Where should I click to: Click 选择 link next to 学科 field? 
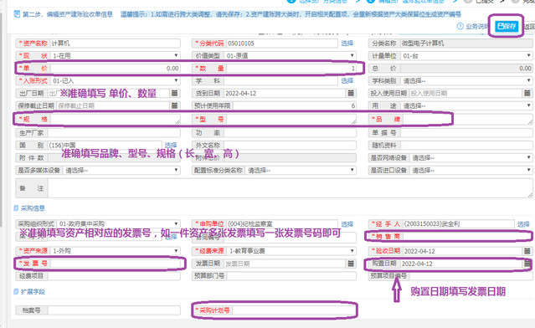point(347,81)
